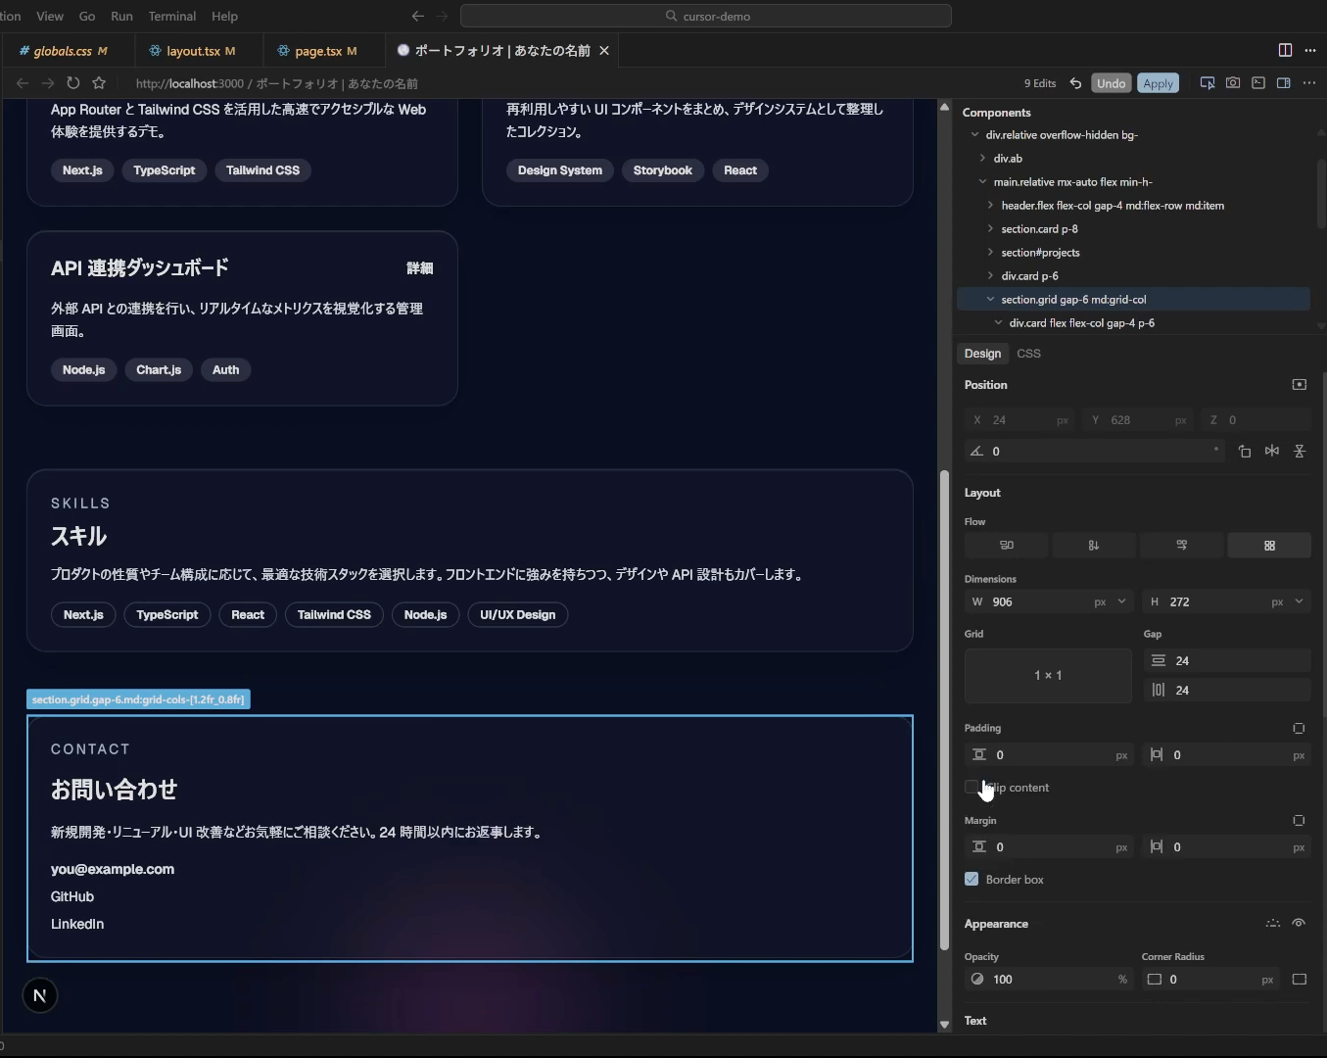This screenshot has width=1327, height=1058.
Task: Click the Undo button
Action: (1111, 83)
